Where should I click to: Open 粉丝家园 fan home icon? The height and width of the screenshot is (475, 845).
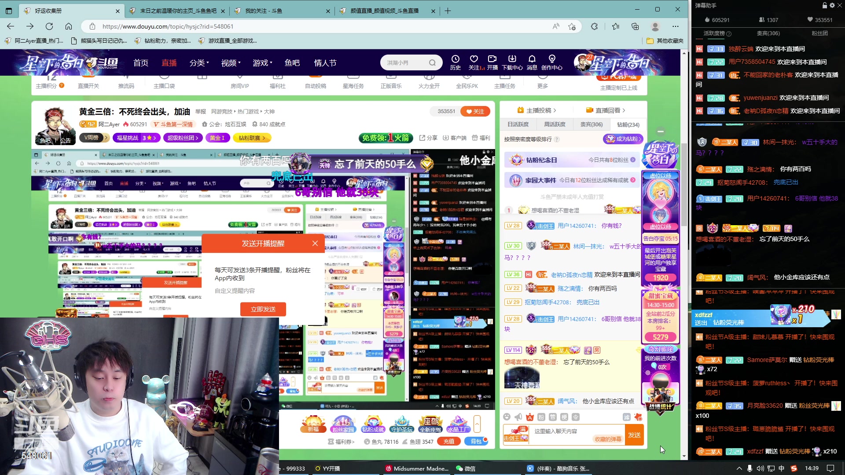click(343, 424)
